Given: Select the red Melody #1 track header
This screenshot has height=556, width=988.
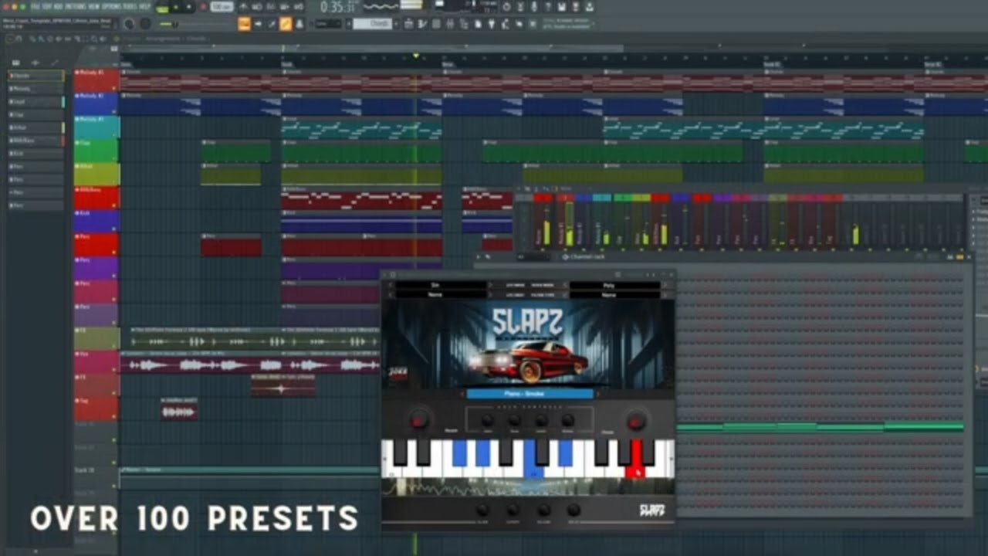Looking at the screenshot, I should tap(96, 80).
